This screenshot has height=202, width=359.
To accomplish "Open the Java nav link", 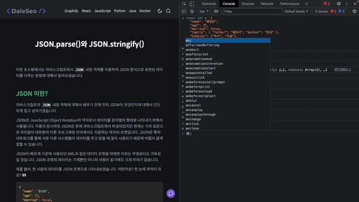I will [132, 11].
